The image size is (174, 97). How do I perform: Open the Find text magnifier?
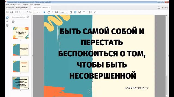21,12
